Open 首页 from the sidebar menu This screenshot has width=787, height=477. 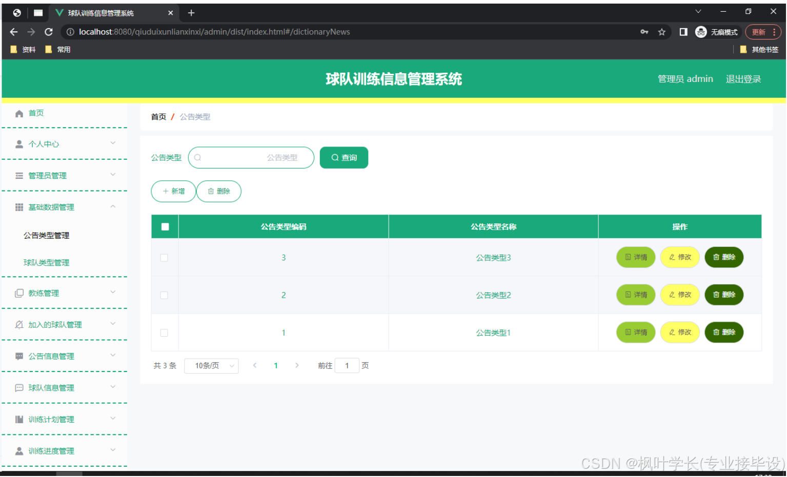pos(36,113)
